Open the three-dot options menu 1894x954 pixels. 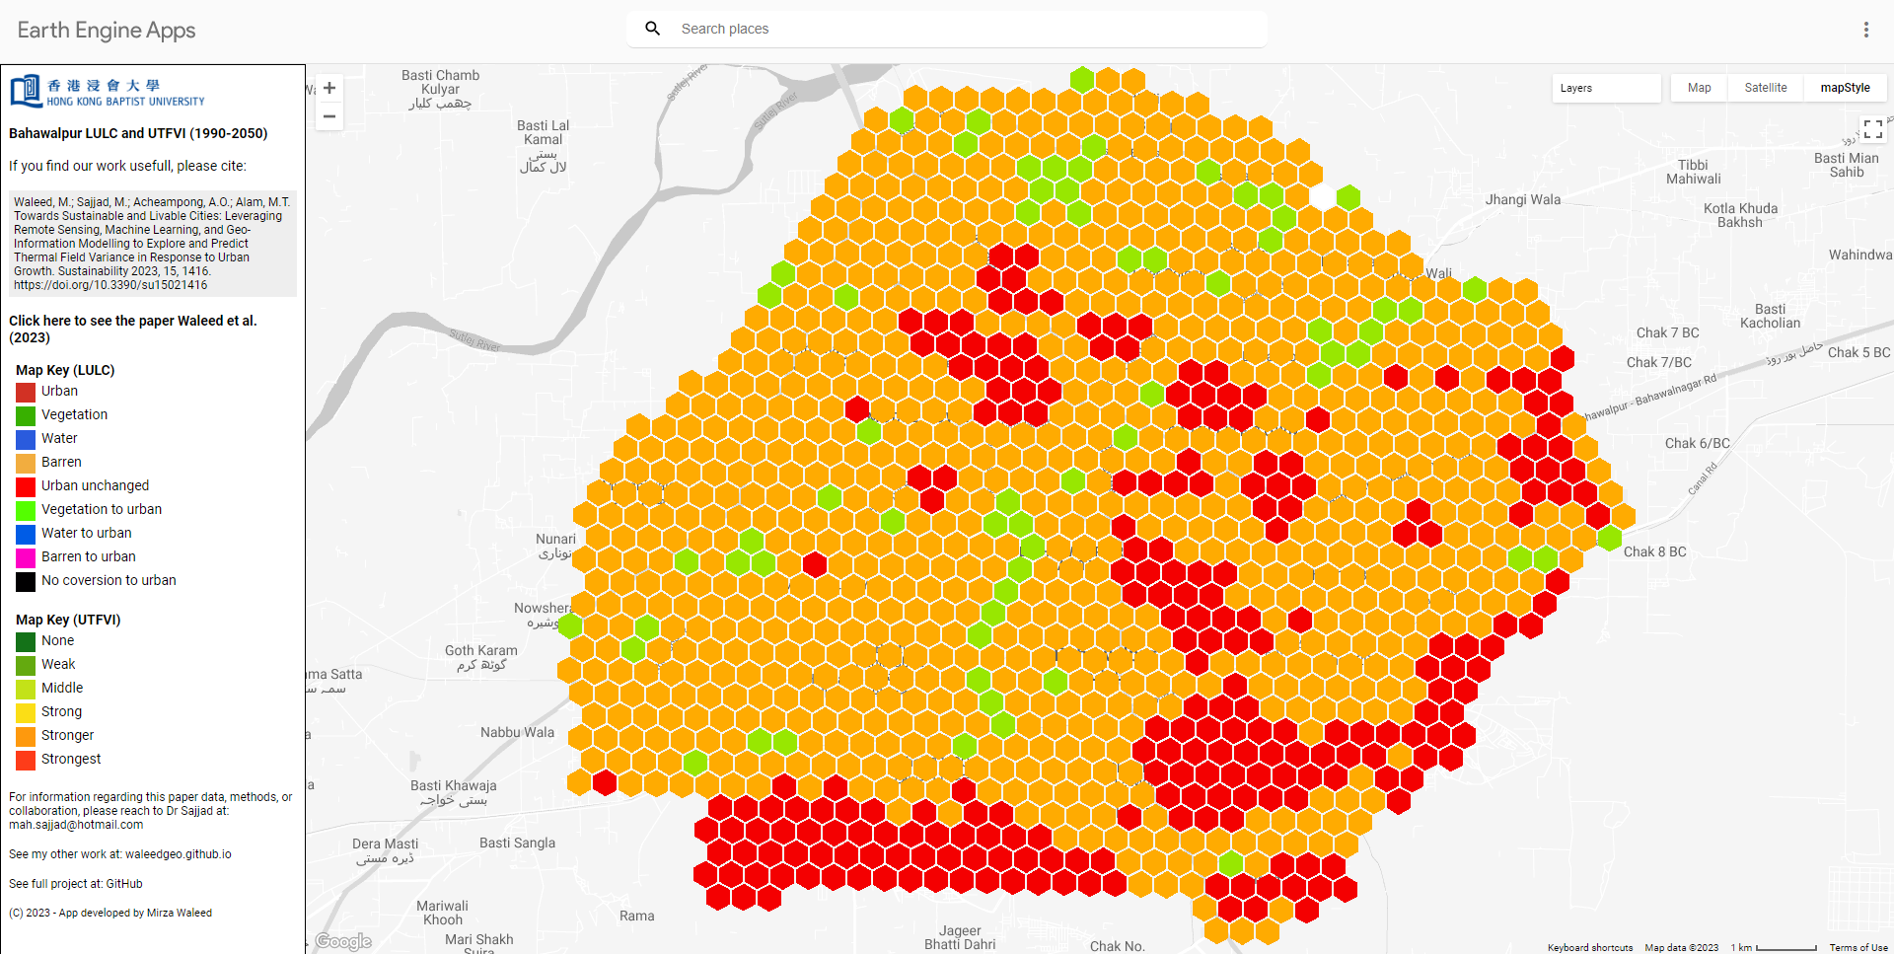click(1865, 30)
